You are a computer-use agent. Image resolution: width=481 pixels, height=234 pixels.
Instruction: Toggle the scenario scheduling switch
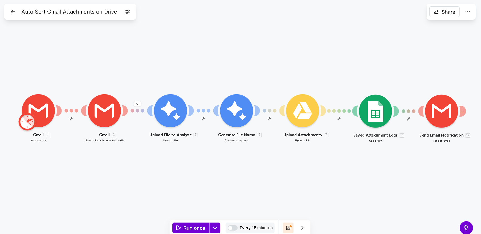233,228
